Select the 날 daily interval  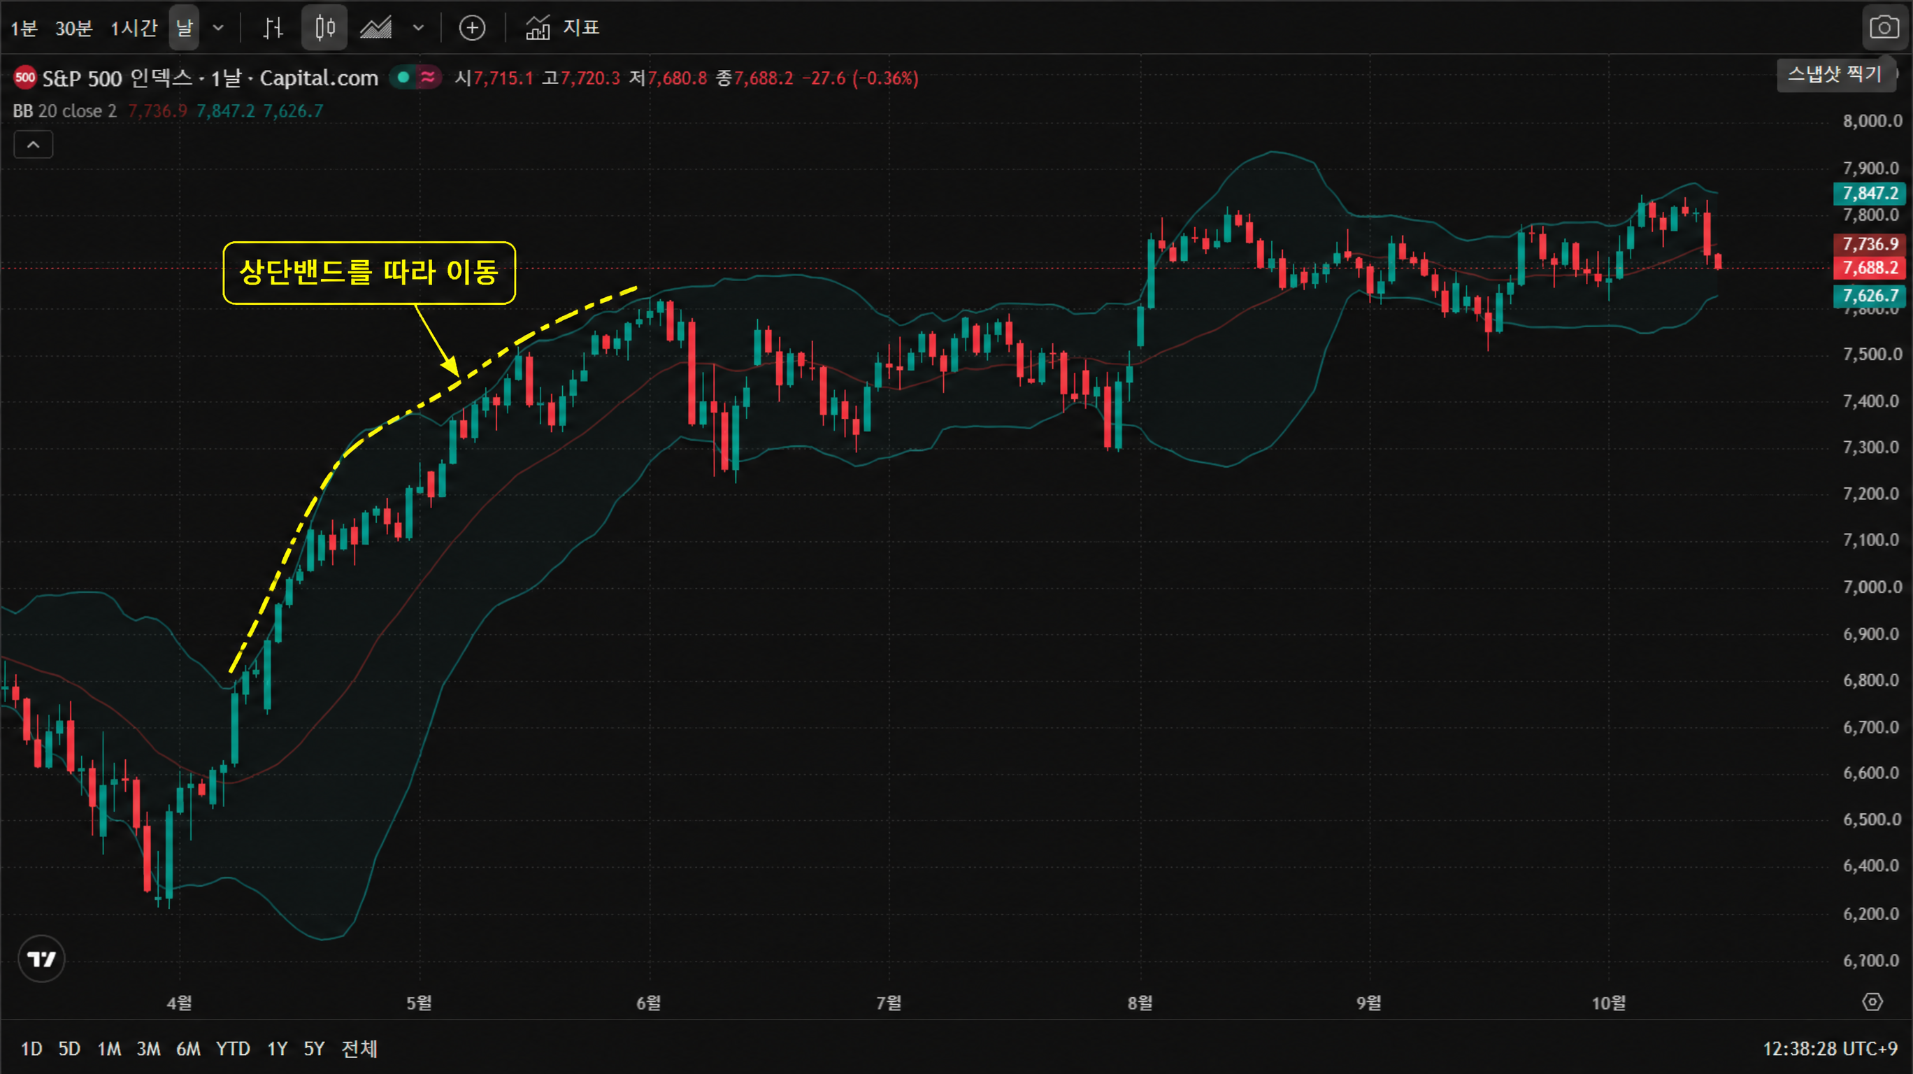coord(183,28)
